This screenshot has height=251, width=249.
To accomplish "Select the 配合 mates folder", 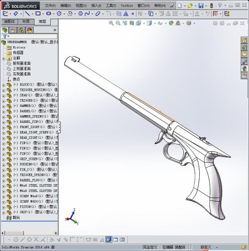I will pyautogui.click(x=16, y=217).
